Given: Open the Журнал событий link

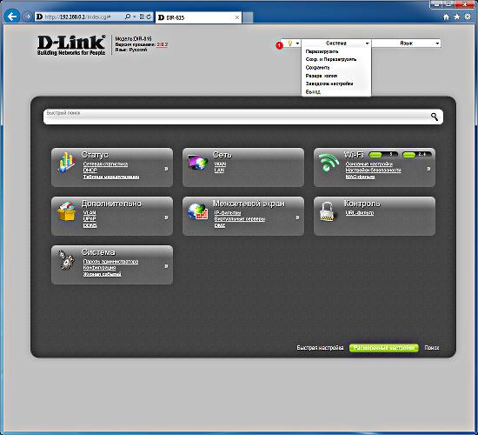Looking at the screenshot, I should (103, 274).
